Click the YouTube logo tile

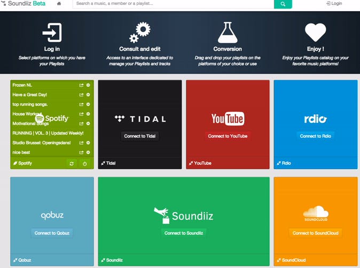click(228, 119)
